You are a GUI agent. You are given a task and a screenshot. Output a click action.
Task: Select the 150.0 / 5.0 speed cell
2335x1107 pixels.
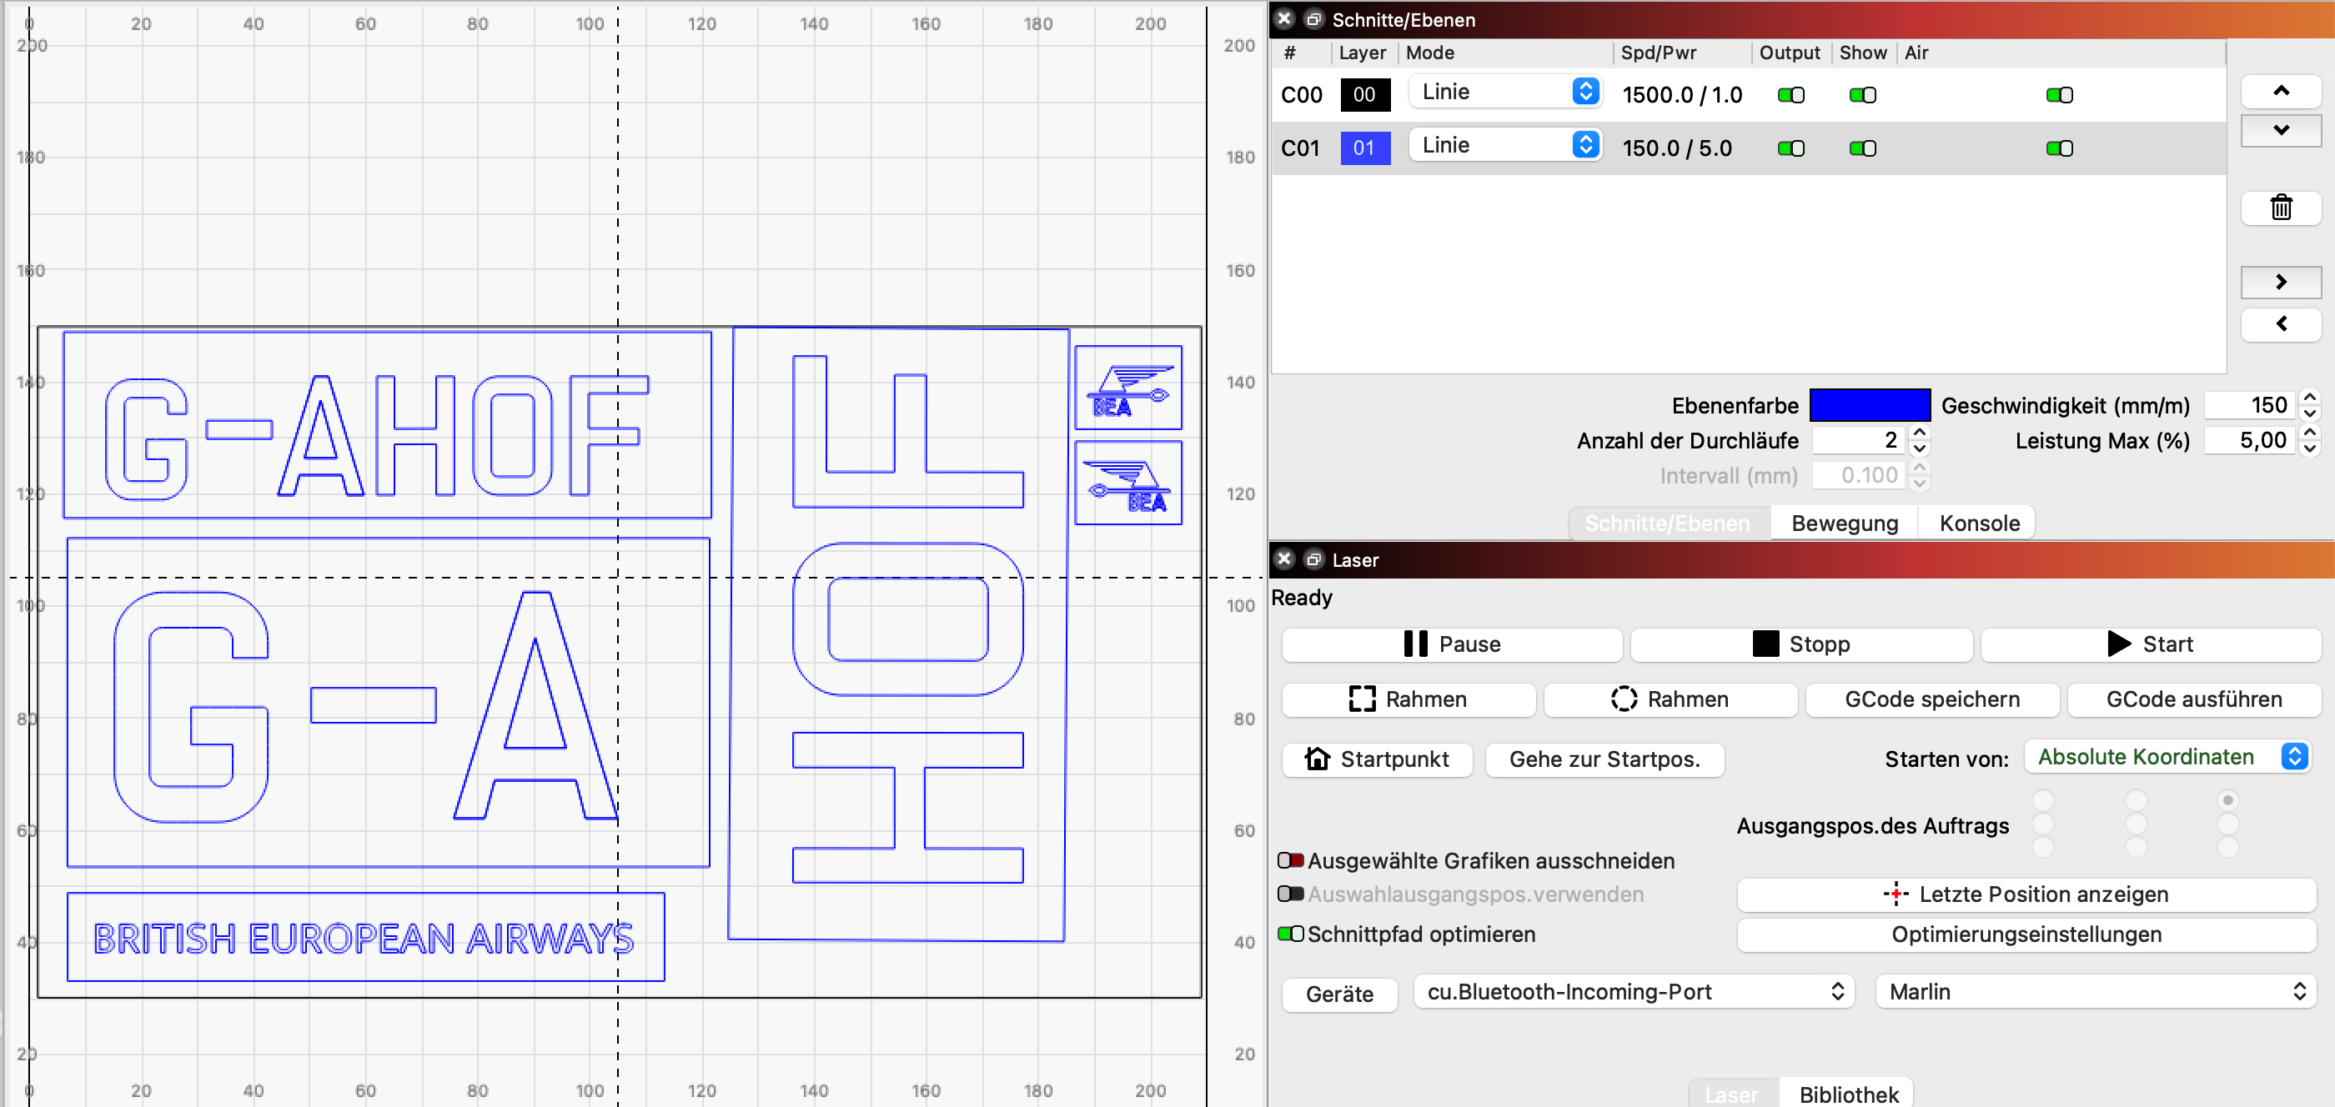click(1676, 148)
